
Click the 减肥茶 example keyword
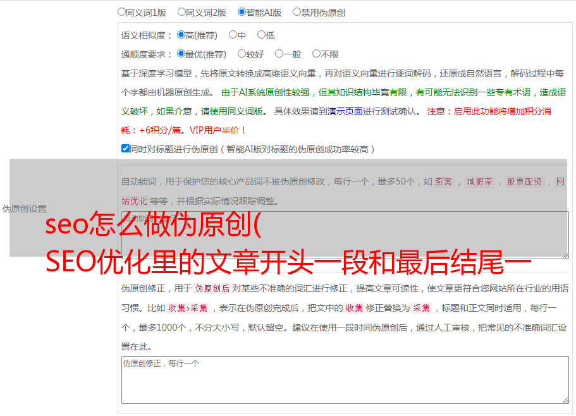pyautogui.click(x=479, y=181)
